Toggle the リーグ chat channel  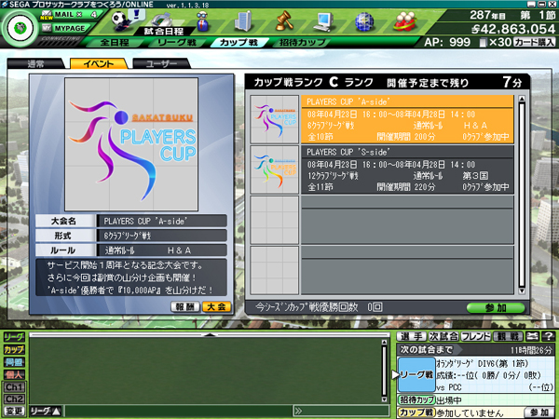point(14,336)
